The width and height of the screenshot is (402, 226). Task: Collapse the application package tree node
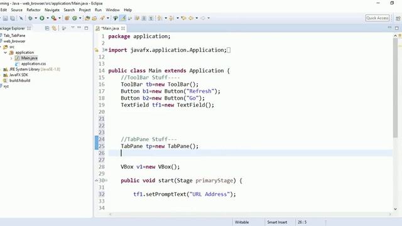[6, 53]
